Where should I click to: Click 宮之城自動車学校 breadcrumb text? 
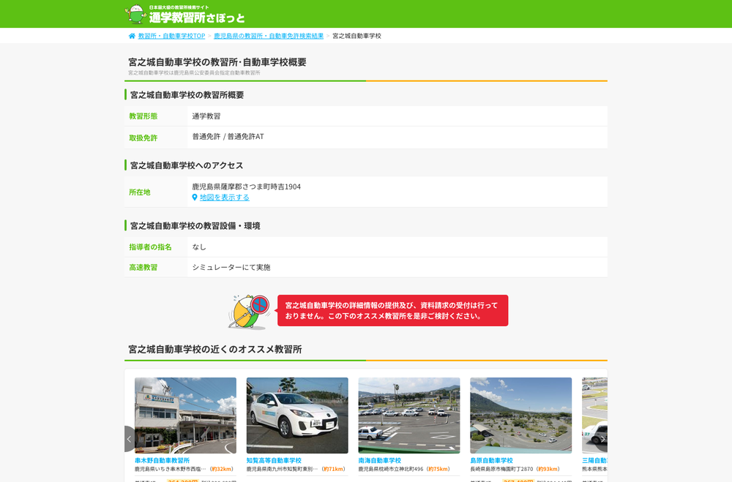pyautogui.click(x=356, y=36)
